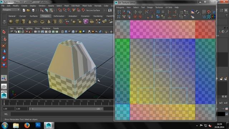Open the shelf tab selector menu
Screen dimensions: 229x129
pyautogui.click(x=4, y=21)
